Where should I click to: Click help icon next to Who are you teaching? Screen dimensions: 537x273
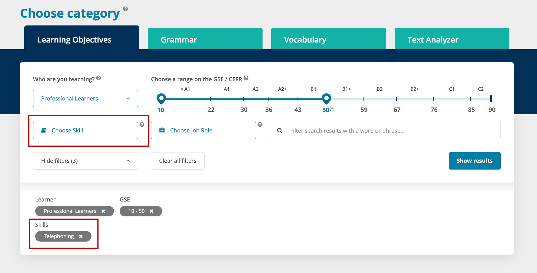(x=99, y=78)
